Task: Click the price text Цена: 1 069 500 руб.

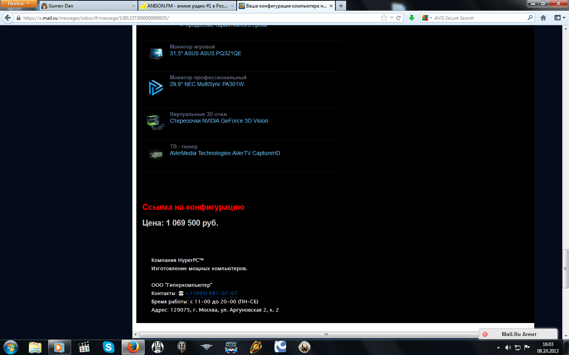Action: [180, 223]
